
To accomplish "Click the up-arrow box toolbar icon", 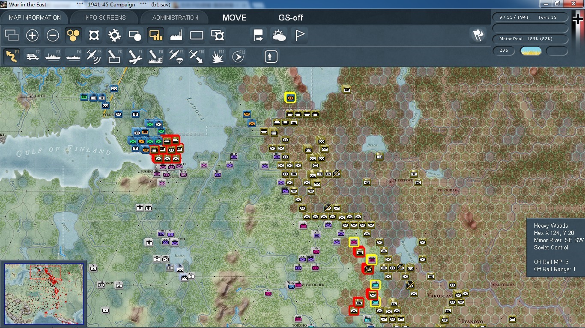I will [x=271, y=56].
